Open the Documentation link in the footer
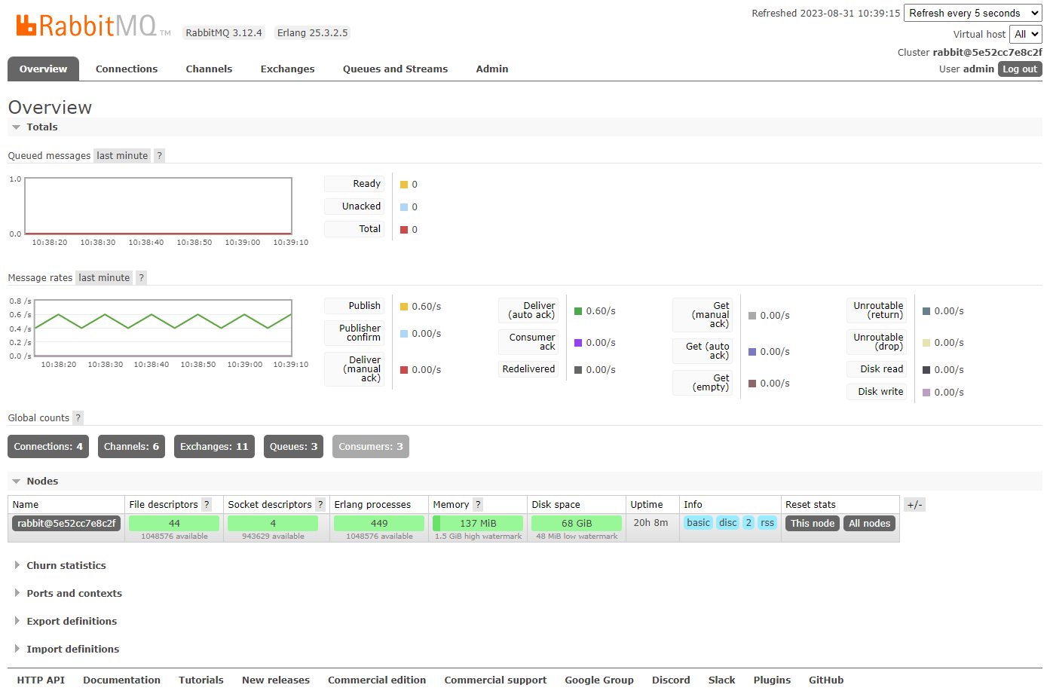The width and height of the screenshot is (1050, 694). 121,680
